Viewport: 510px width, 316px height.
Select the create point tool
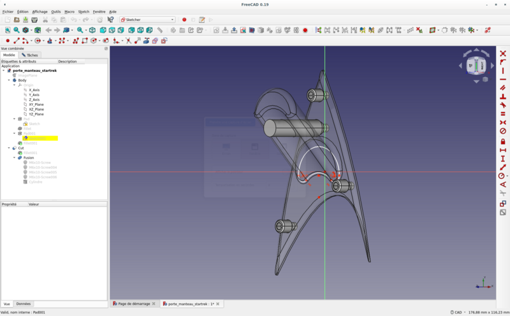[x=8, y=41]
